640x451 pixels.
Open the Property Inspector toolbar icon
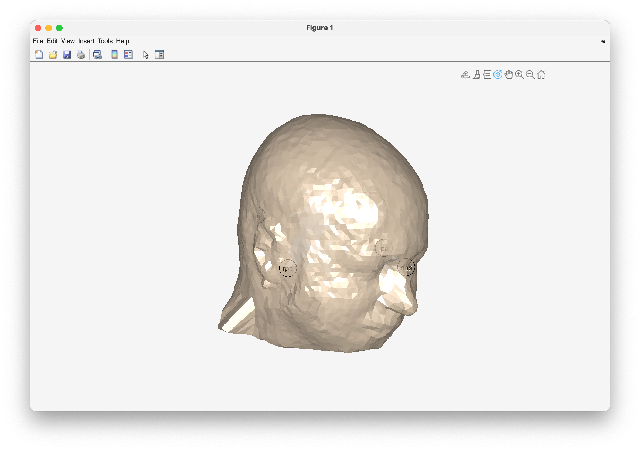(159, 54)
